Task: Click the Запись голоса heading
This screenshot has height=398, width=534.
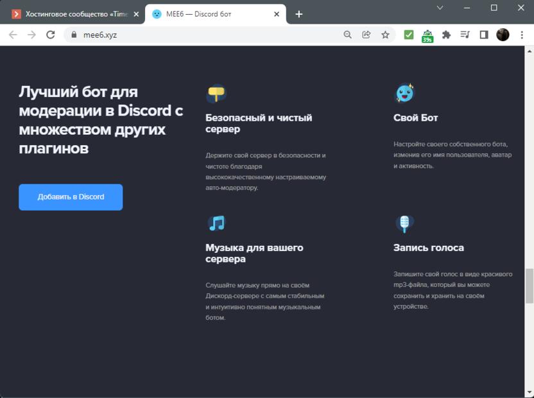Action: [429, 248]
